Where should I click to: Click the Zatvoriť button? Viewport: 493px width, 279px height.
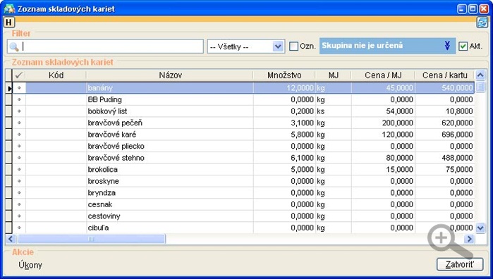click(x=460, y=264)
